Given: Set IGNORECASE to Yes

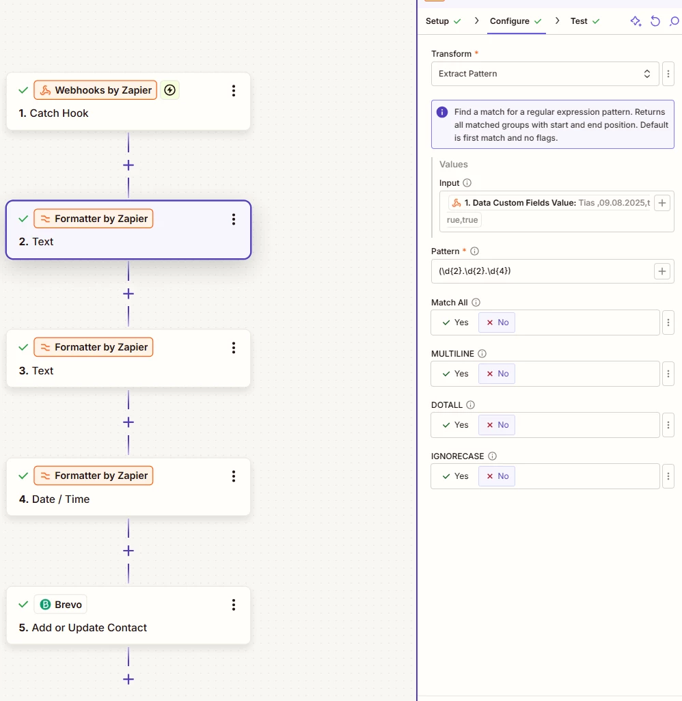Looking at the screenshot, I should (455, 476).
